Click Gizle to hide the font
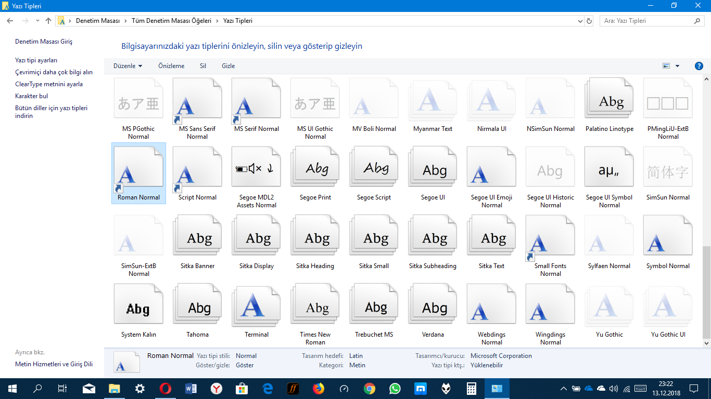 [228, 66]
